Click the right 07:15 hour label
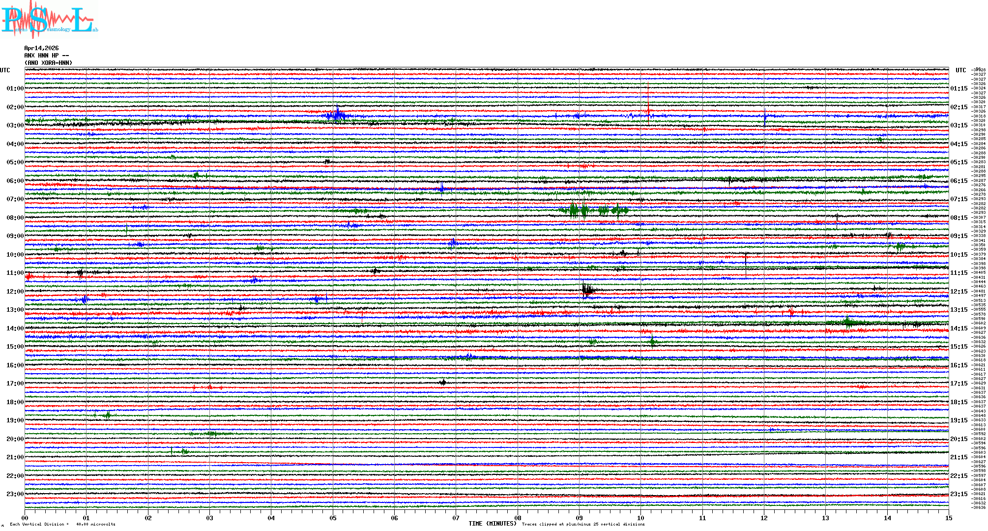 point(959,199)
